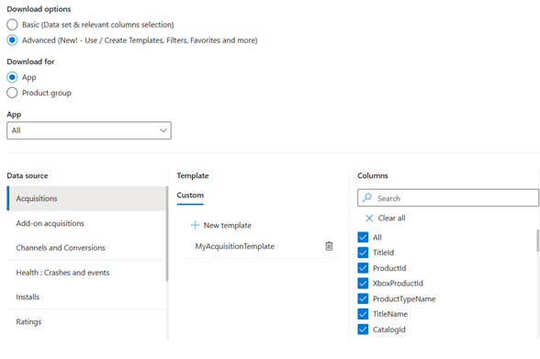
Task: Choose the Advanced download option
Action: 12,39
